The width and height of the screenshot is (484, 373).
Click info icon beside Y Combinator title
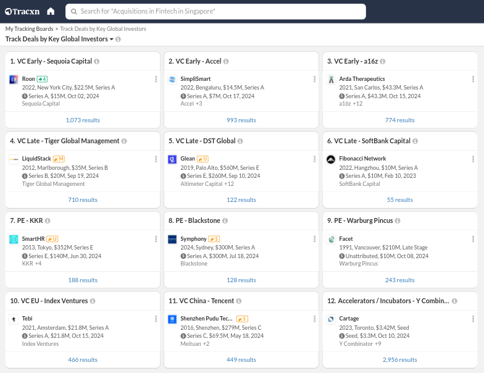click(x=454, y=301)
